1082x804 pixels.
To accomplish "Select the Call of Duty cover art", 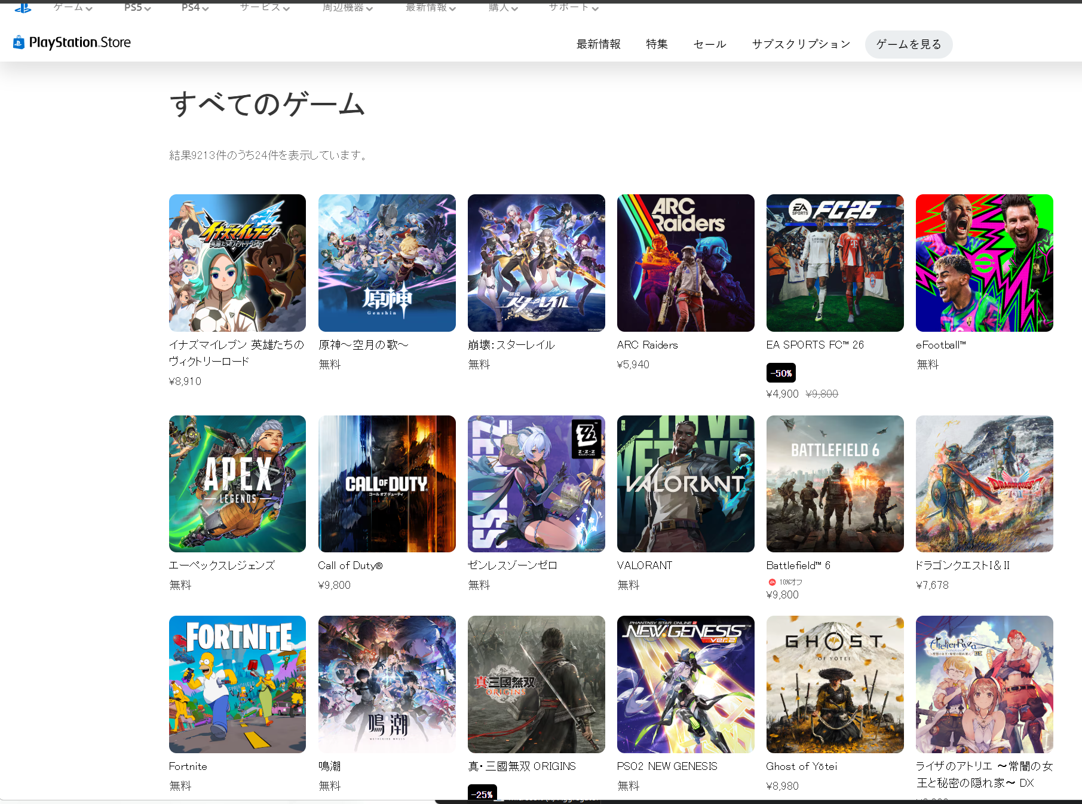I will tap(387, 484).
